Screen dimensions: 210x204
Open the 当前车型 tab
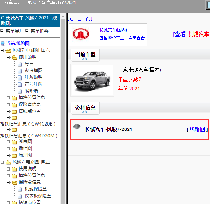(85, 55)
